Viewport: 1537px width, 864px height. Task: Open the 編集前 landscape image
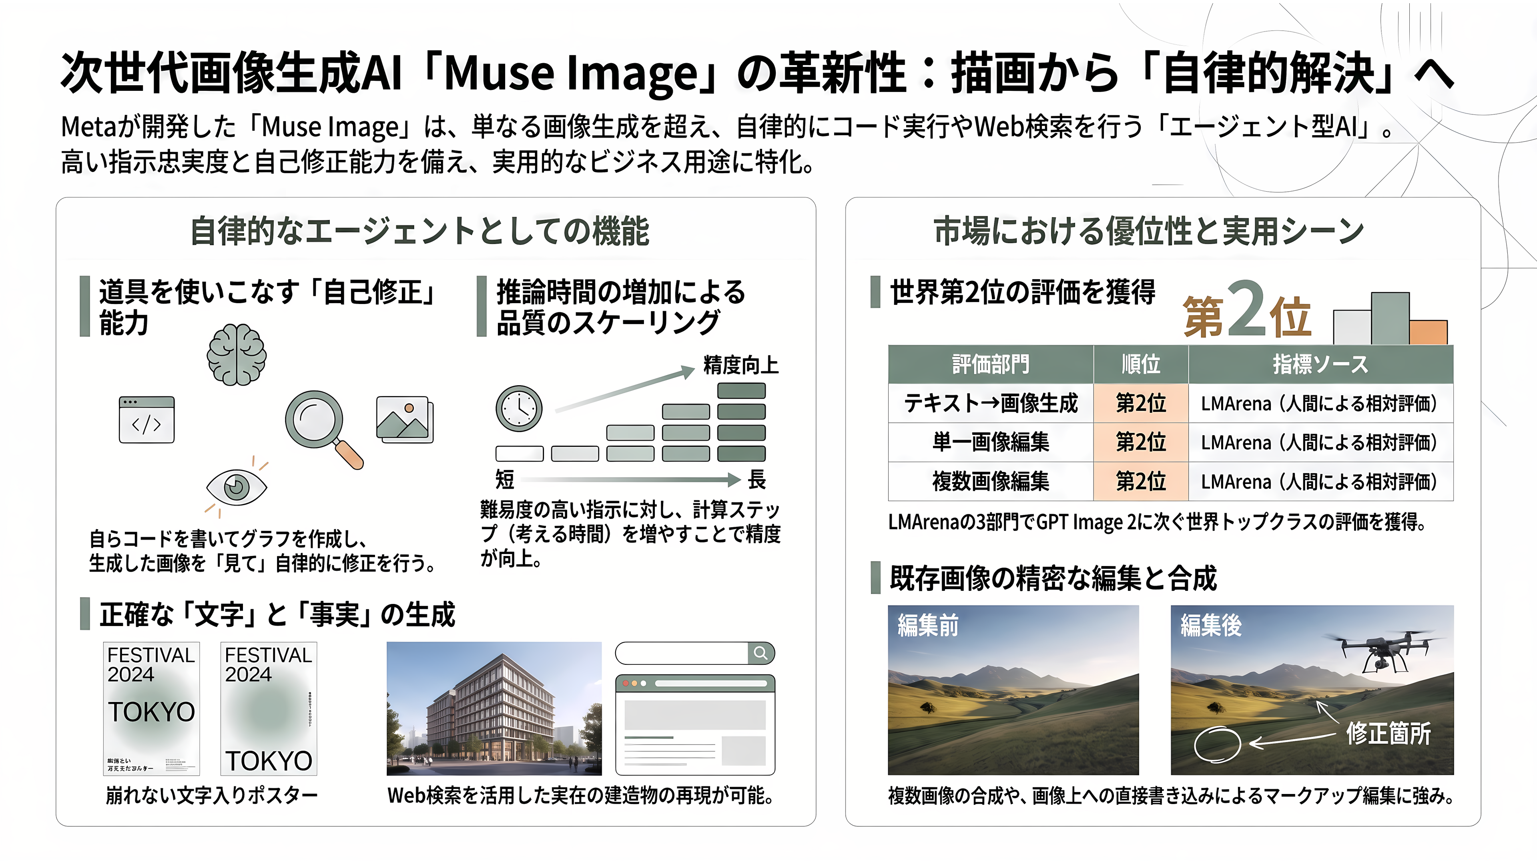click(x=1013, y=690)
